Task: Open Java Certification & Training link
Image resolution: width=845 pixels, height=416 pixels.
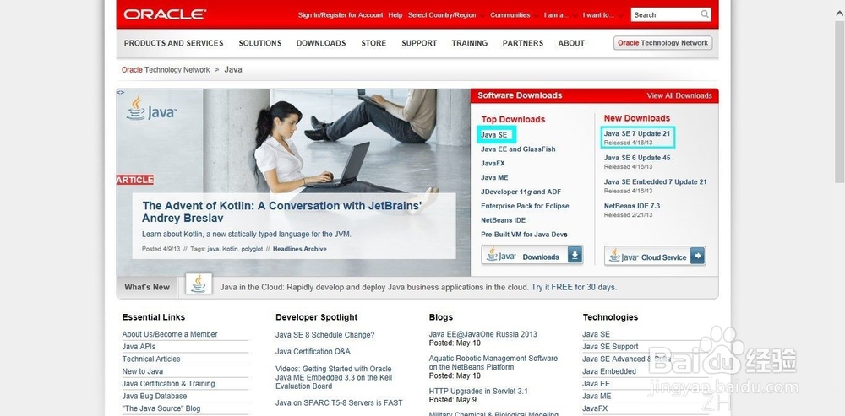Action: [168, 384]
